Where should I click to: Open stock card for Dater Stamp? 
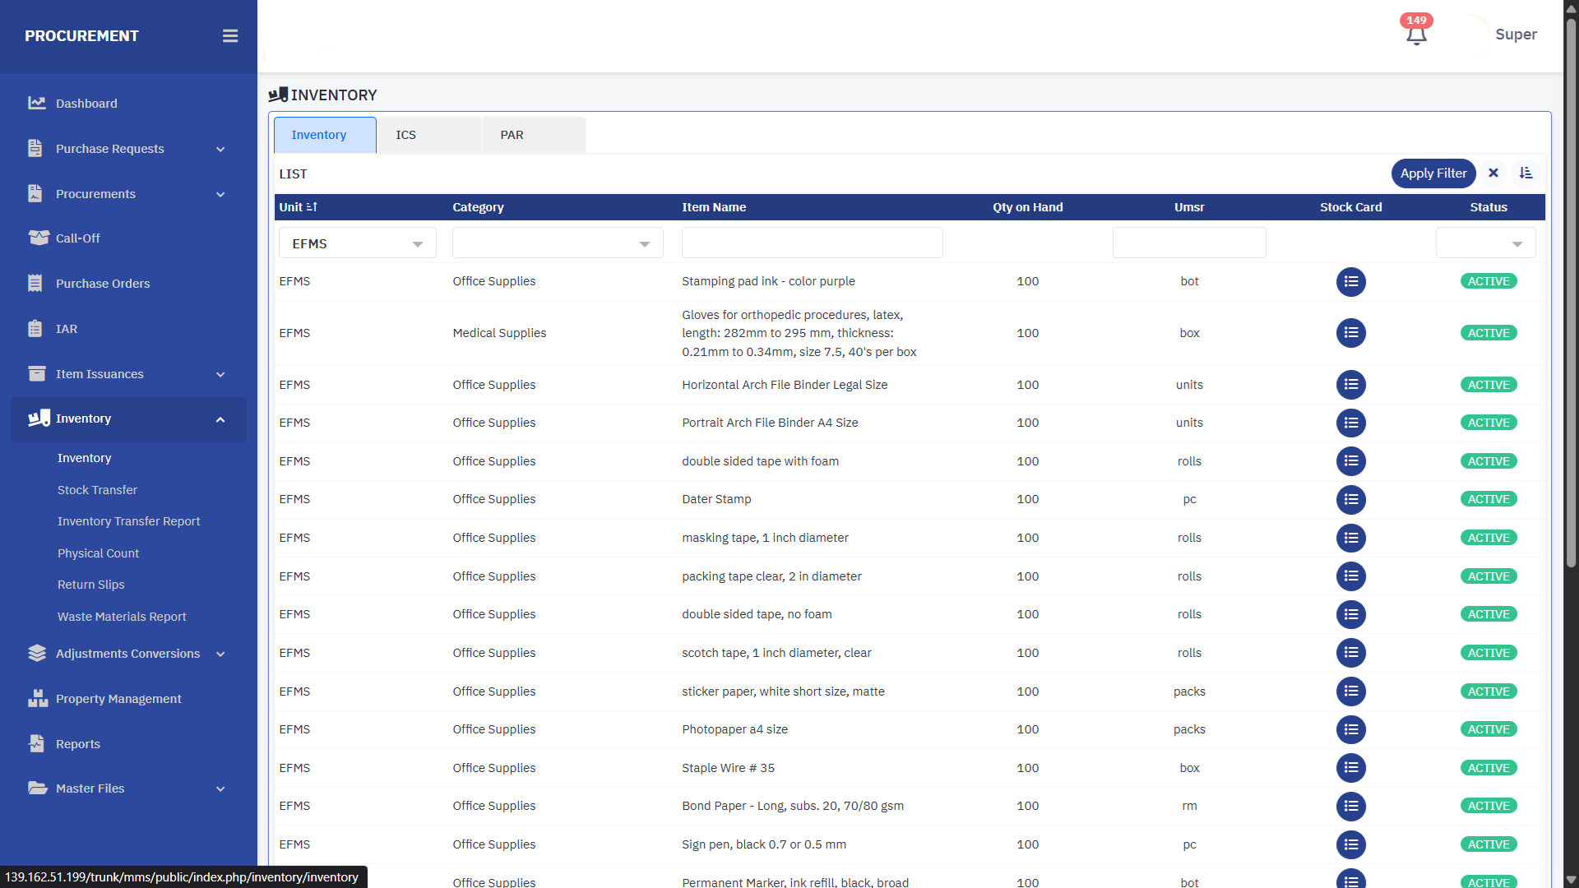[x=1350, y=500]
